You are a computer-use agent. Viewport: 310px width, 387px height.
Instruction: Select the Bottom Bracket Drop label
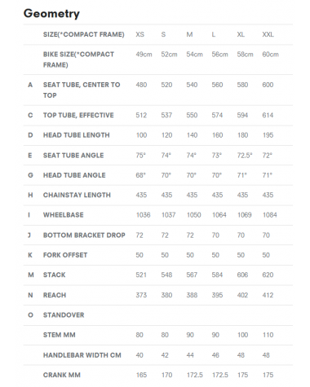(84, 235)
